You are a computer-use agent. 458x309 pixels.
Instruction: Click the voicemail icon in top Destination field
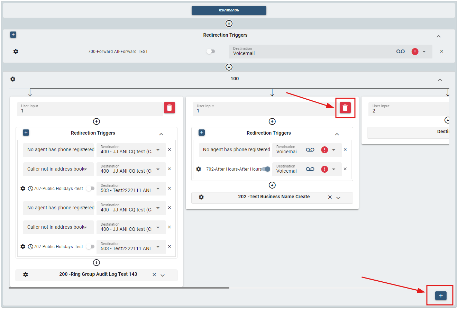tap(400, 52)
